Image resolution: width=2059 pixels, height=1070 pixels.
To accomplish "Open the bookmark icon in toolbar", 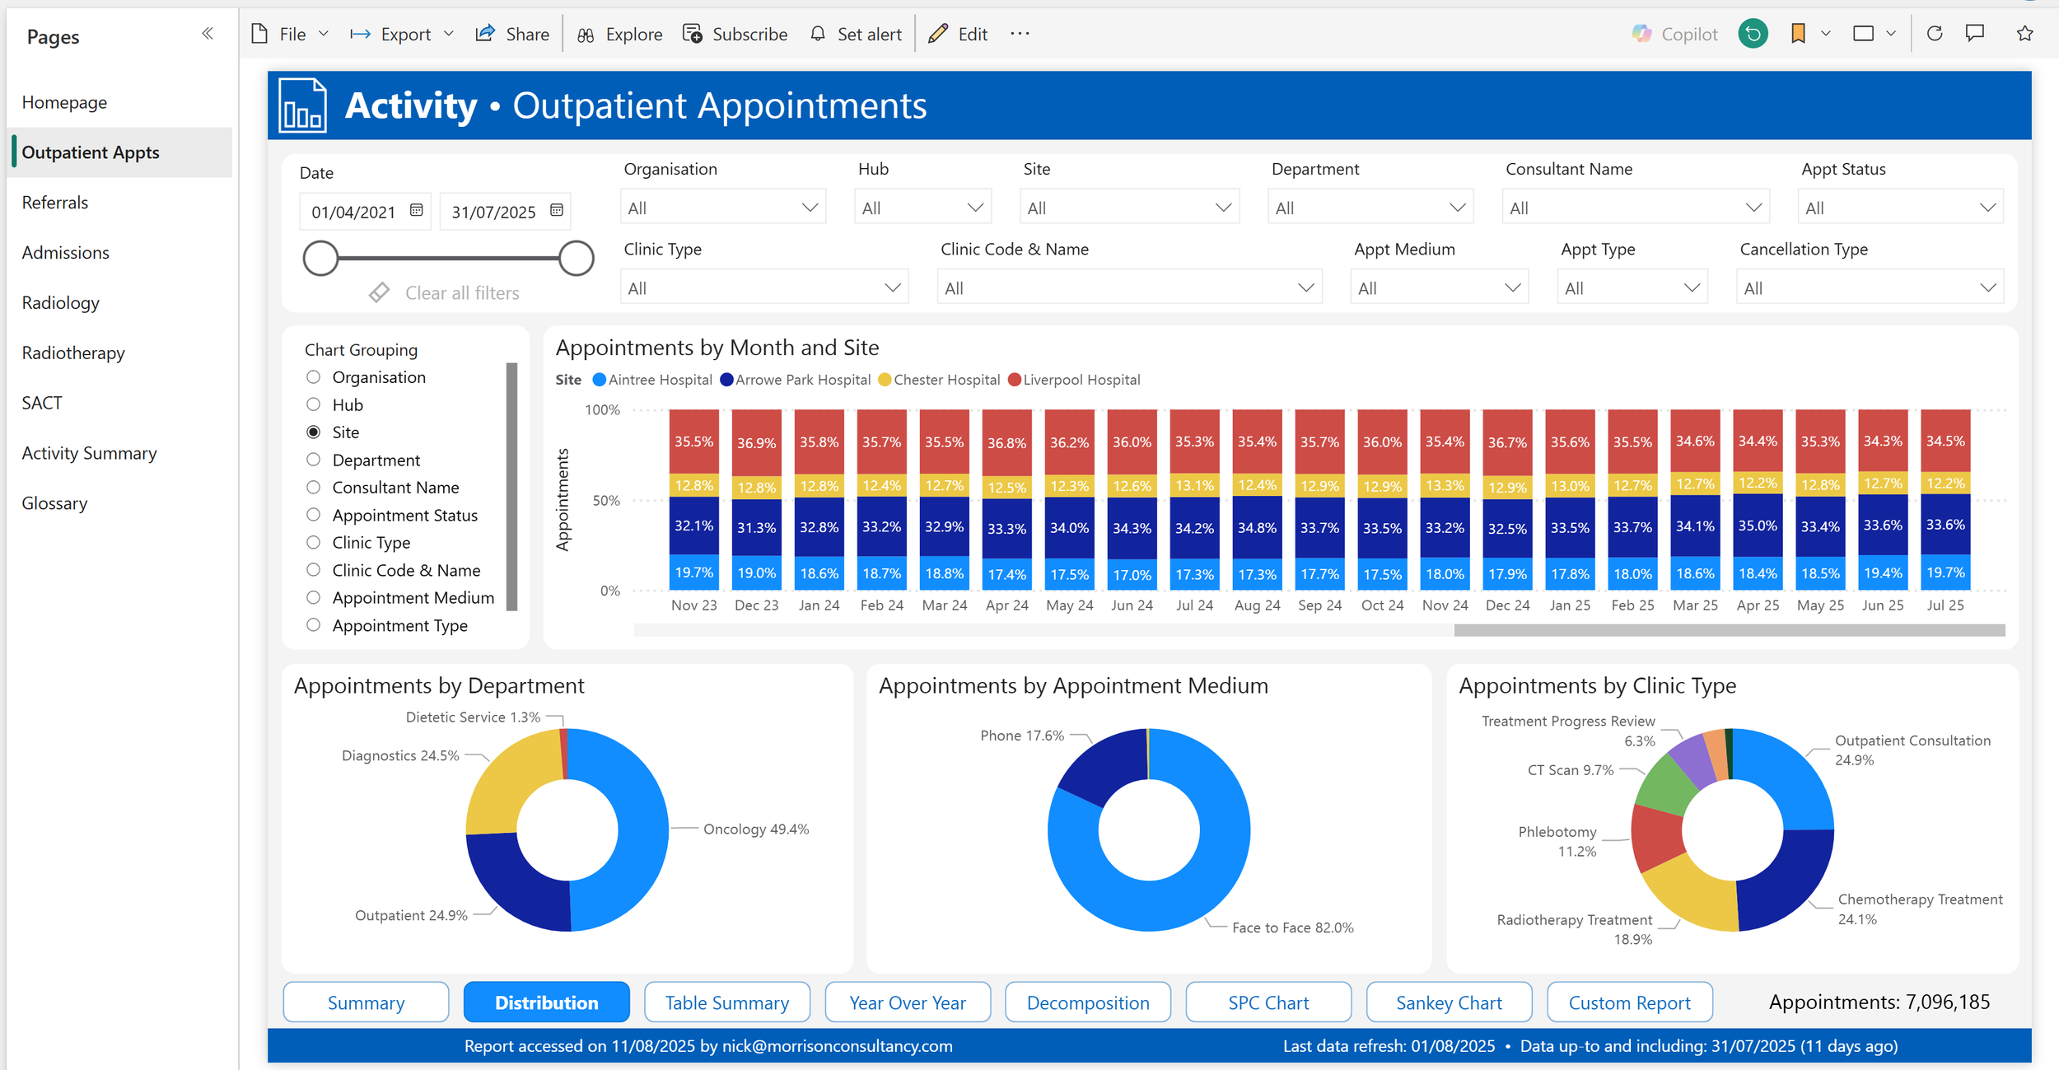I will [x=1798, y=34].
